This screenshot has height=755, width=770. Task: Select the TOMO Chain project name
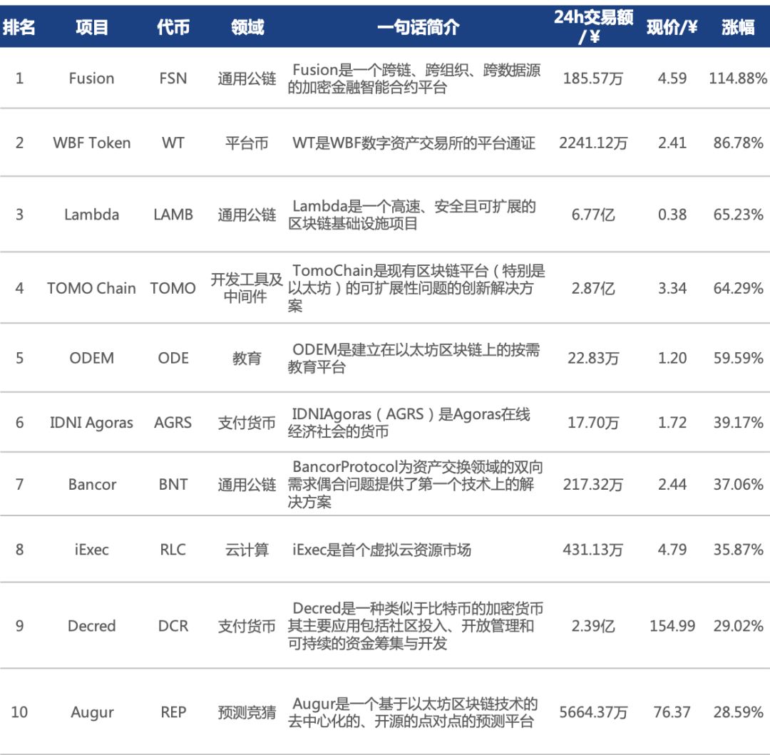[91, 288]
